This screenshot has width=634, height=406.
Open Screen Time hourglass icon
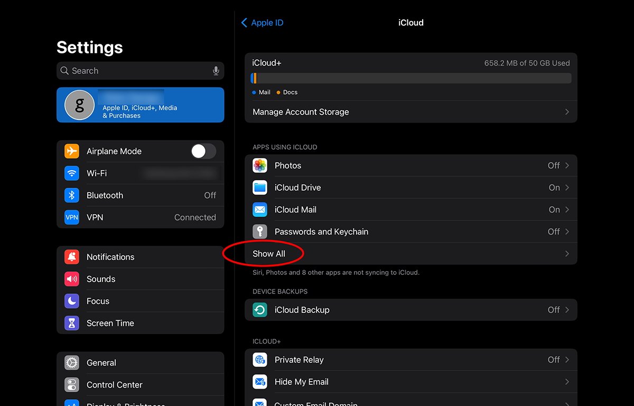point(72,323)
